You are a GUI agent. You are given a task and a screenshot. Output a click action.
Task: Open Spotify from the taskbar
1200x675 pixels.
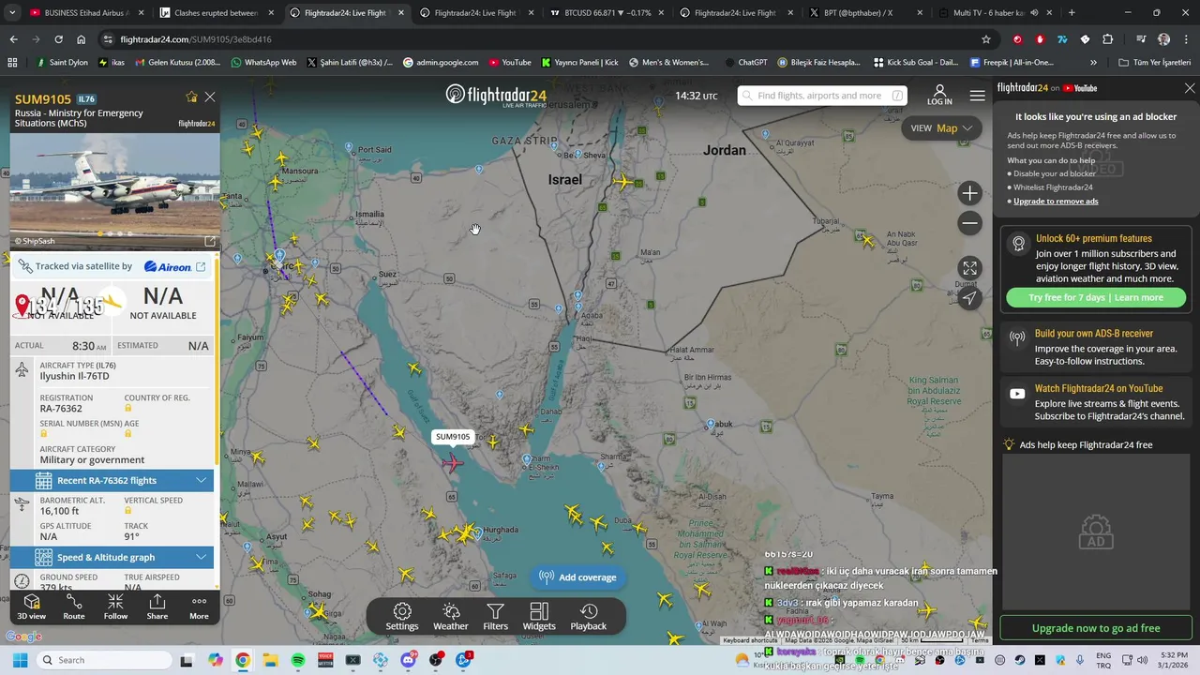[298, 661]
